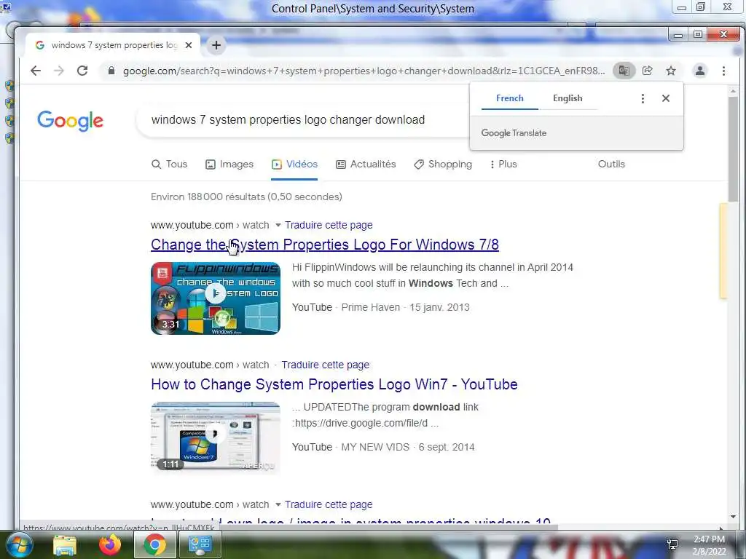Image resolution: width=746 pixels, height=559 pixels.
Task: Open Chrome's three-dot main menu
Action: [x=723, y=71]
